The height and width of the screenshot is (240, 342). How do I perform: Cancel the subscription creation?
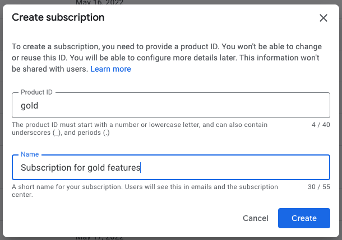coord(256,218)
